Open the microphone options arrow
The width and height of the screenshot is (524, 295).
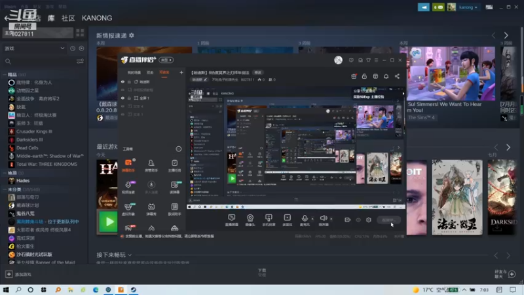pyautogui.click(x=312, y=219)
